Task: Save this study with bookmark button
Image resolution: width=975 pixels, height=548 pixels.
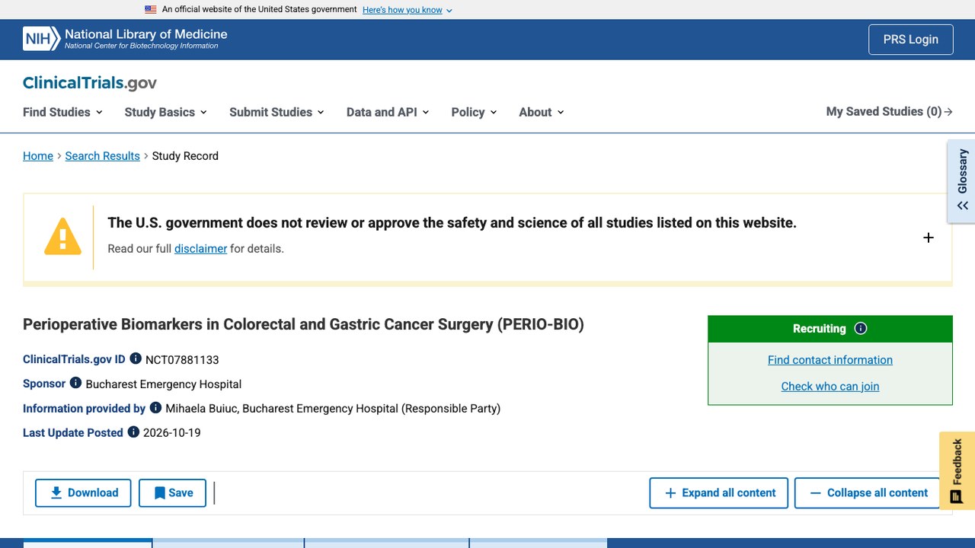Action: pyautogui.click(x=172, y=493)
